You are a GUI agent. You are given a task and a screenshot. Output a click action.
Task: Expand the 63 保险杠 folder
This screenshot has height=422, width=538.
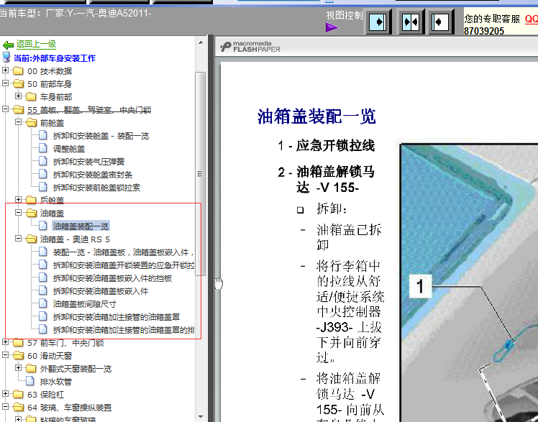tap(5, 394)
